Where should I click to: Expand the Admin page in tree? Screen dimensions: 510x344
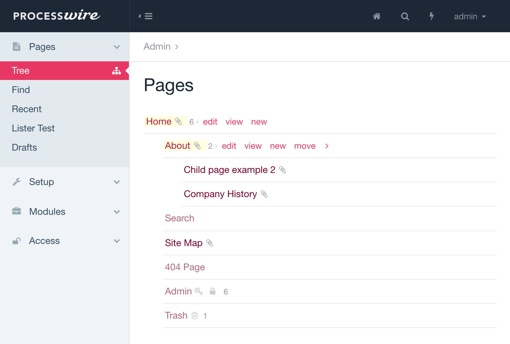pyautogui.click(x=178, y=291)
